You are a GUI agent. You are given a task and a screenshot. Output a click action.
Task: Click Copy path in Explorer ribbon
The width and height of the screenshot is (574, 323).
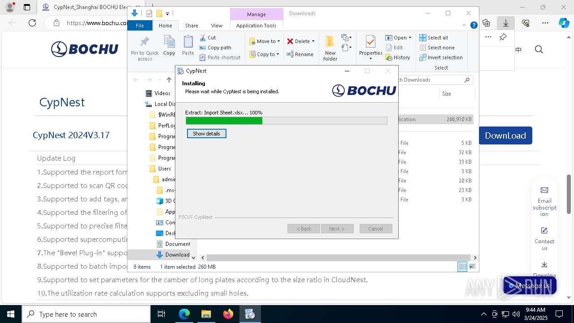point(215,48)
